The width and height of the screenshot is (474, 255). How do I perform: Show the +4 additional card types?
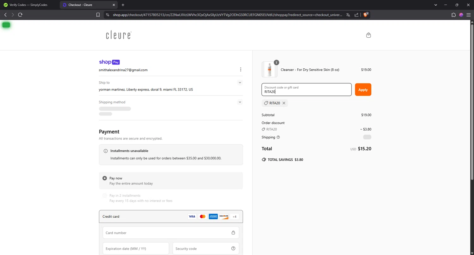(234, 217)
